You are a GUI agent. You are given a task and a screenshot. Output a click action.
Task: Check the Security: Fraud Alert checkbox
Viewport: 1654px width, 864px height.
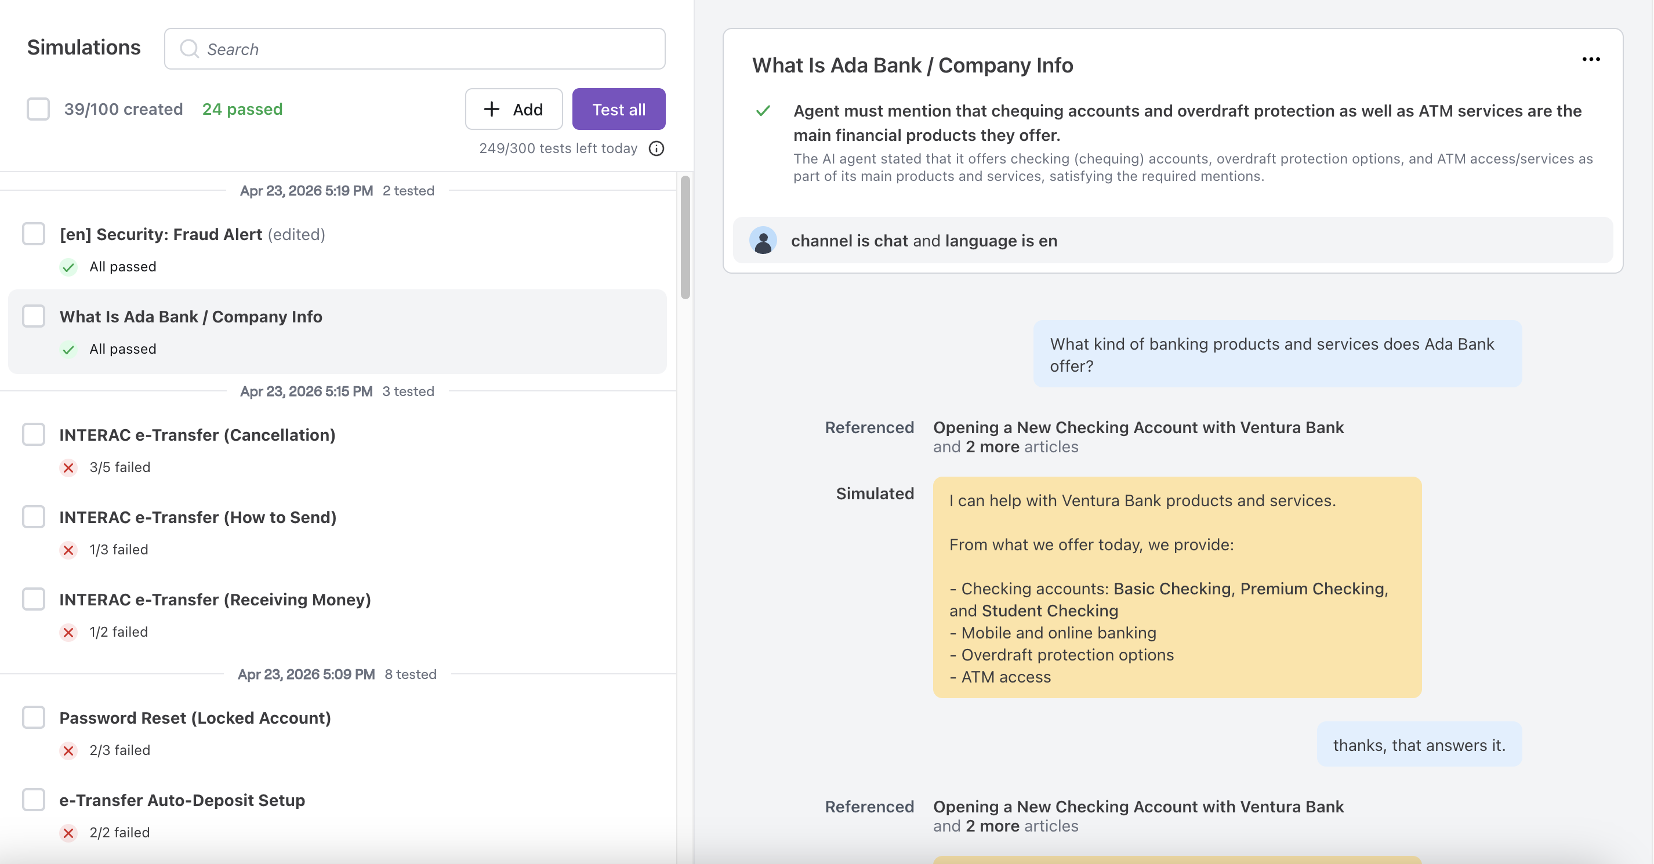34,234
